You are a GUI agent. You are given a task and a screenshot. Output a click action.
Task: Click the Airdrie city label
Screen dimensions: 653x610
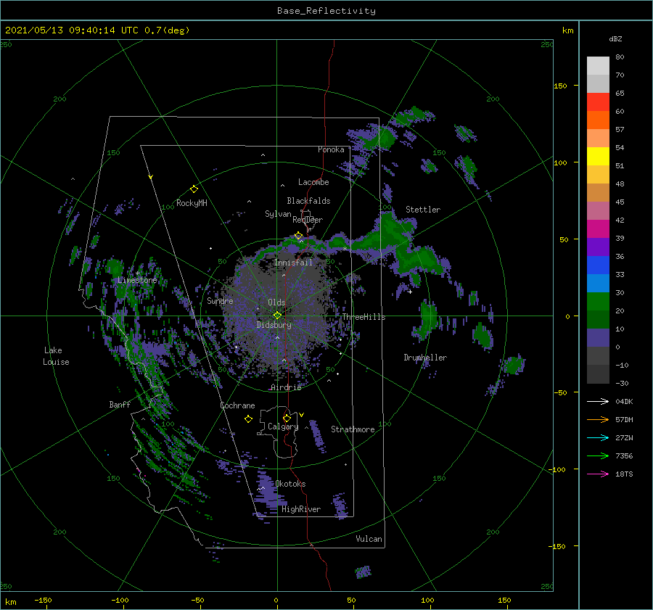[x=286, y=387]
